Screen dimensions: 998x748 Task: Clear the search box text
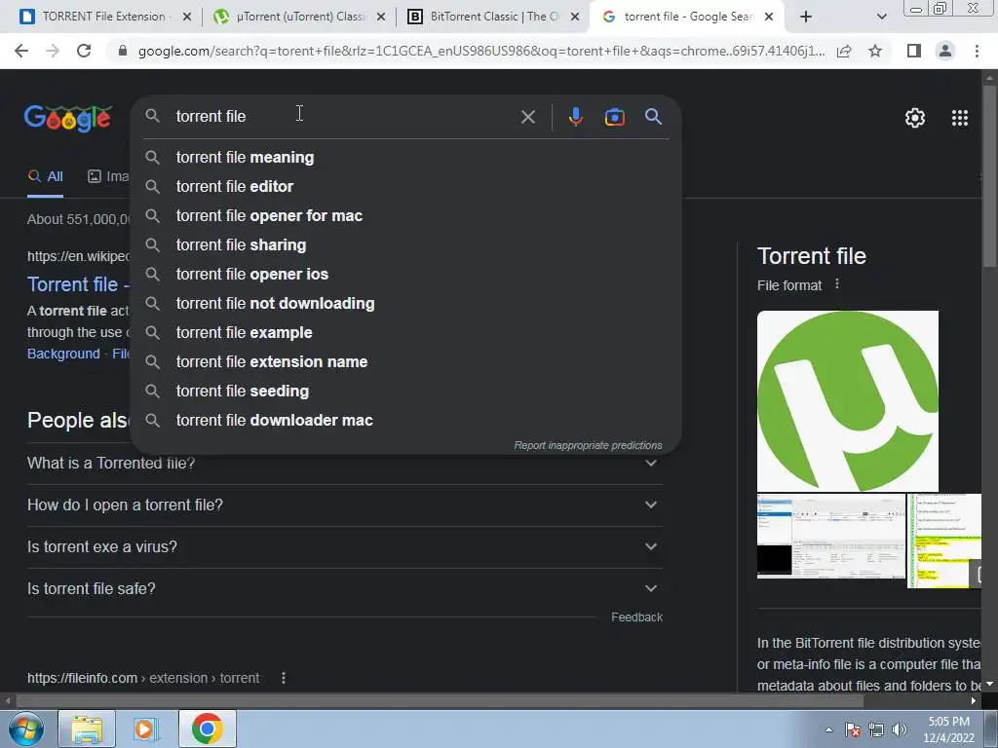click(x=527, y=117)
